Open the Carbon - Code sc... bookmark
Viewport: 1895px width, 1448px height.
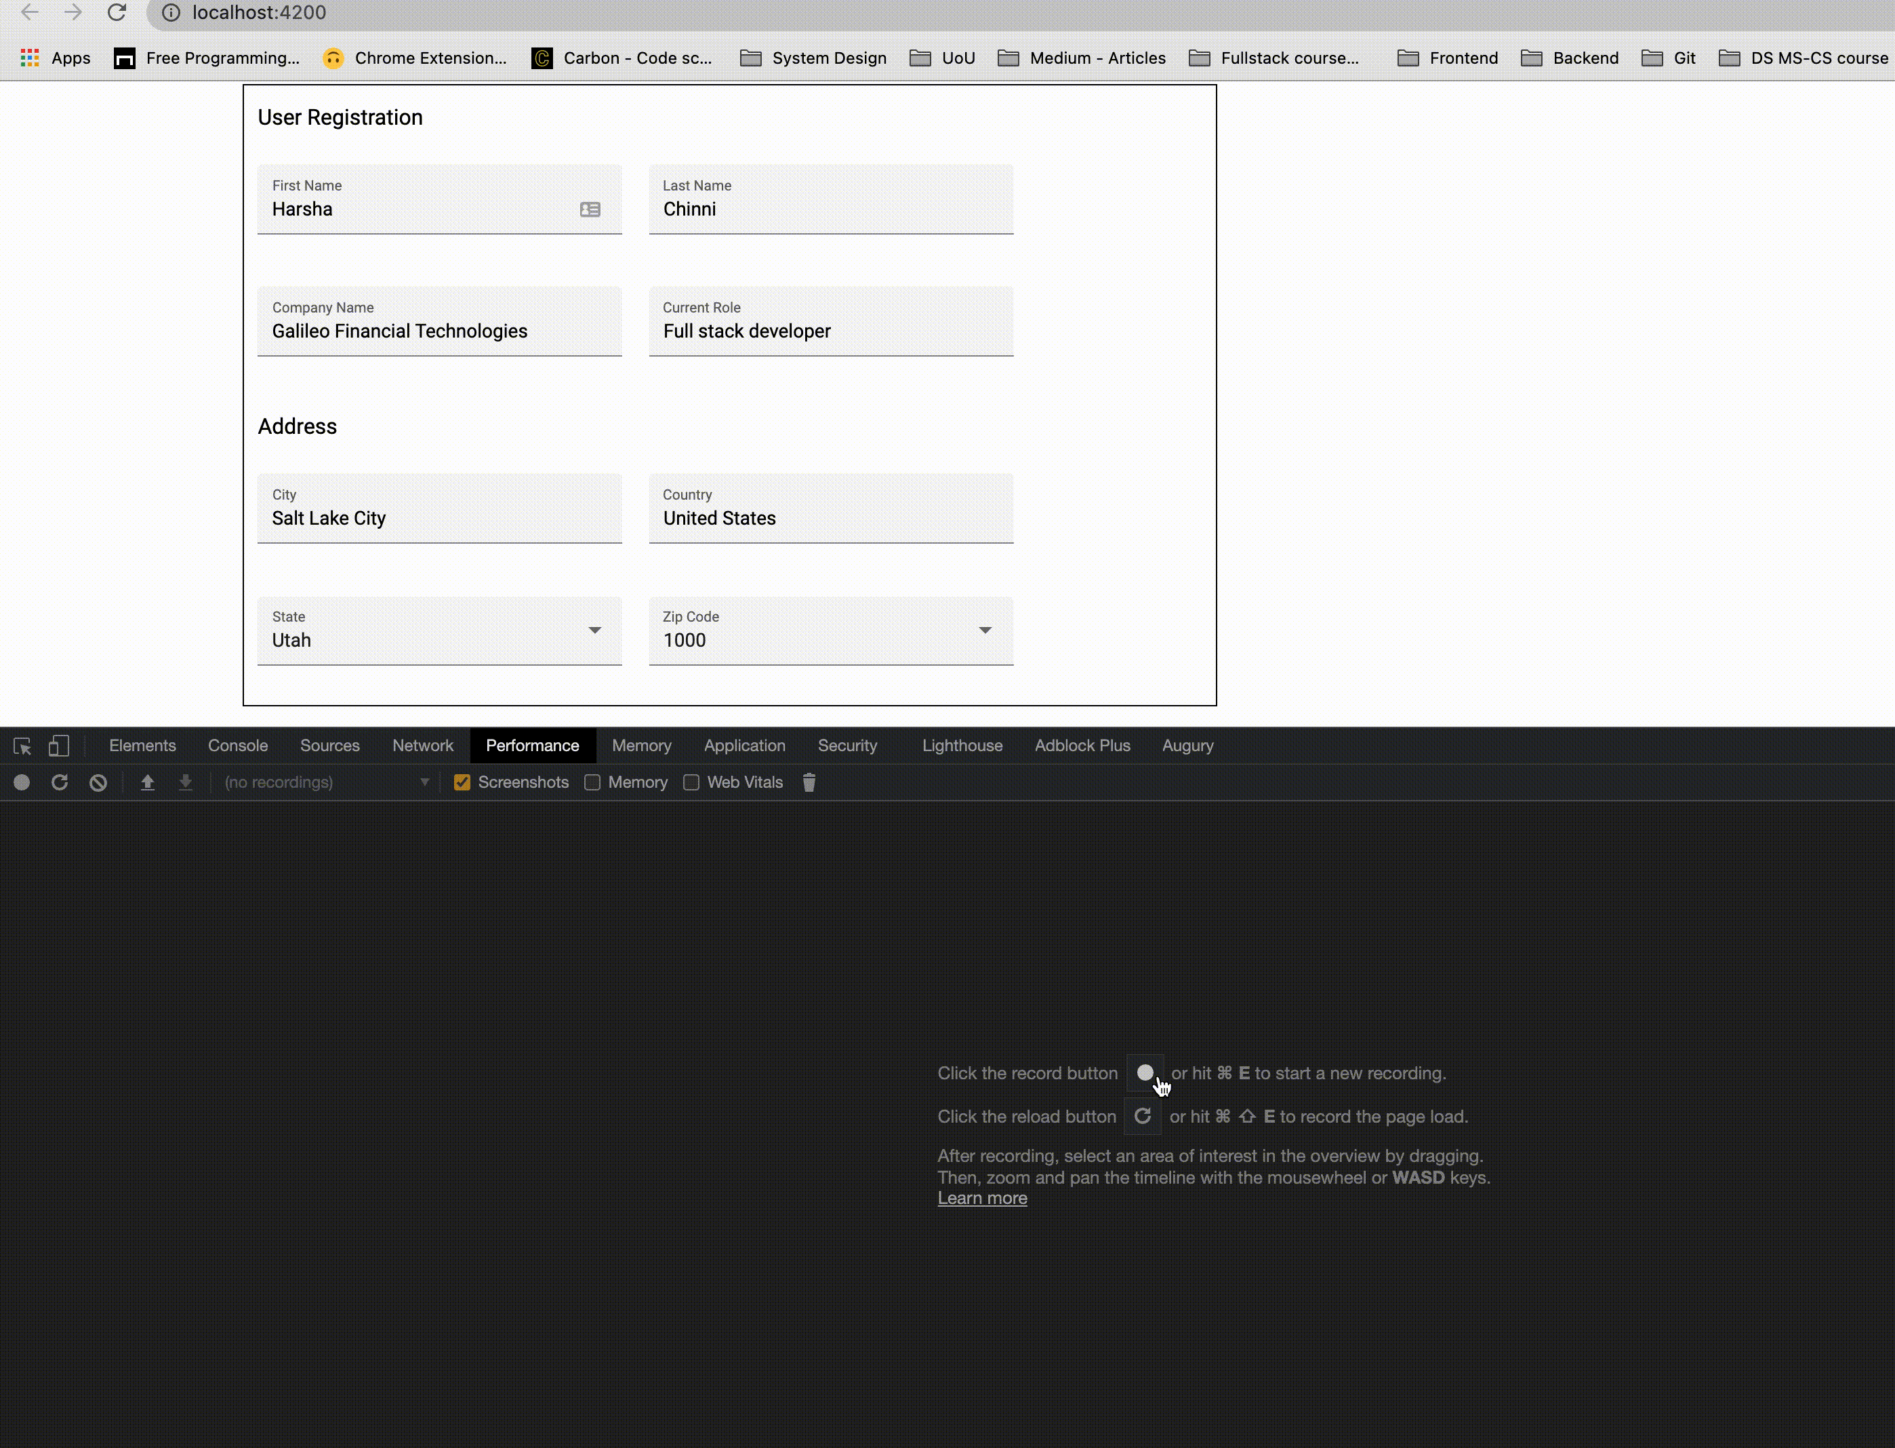[622, 58]
